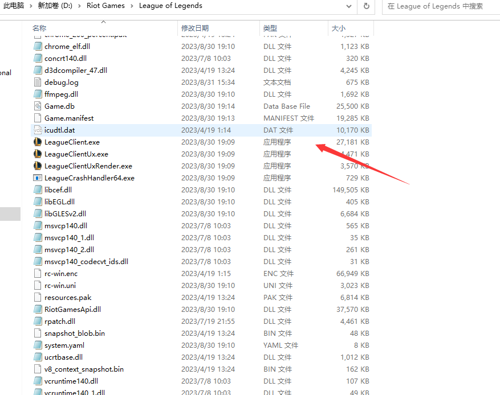Select the snapshot_blob.bin file name
The height and width of the screenshot is (395, 500).
tap(75, 334)
